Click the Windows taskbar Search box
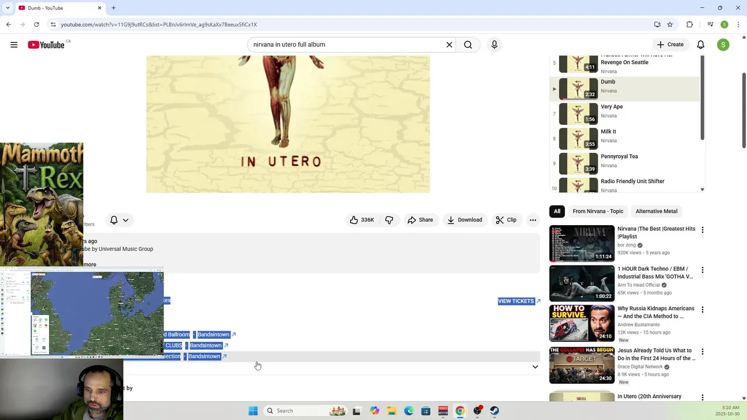The image size is (747, 420). [x=305, y=411]
